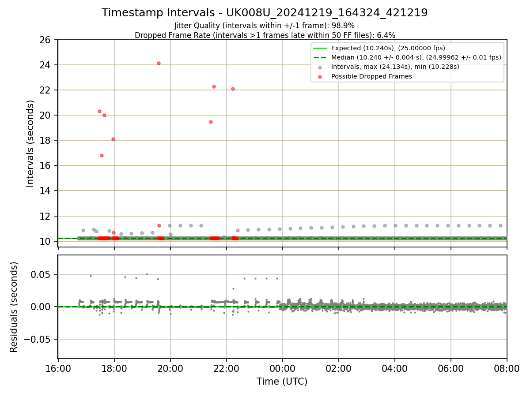Viewport: 530px width, 397px height.
Task: Click the gray dot marker in legend
Action: [320, 67]
